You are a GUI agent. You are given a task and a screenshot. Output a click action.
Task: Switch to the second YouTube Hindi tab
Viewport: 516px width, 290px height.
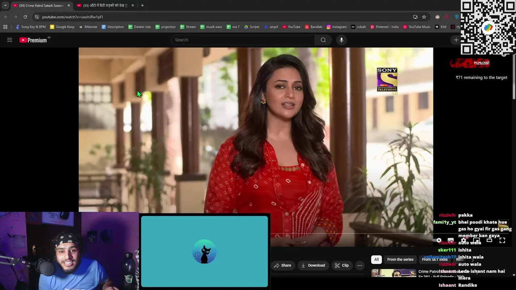(x=105, y=6)
